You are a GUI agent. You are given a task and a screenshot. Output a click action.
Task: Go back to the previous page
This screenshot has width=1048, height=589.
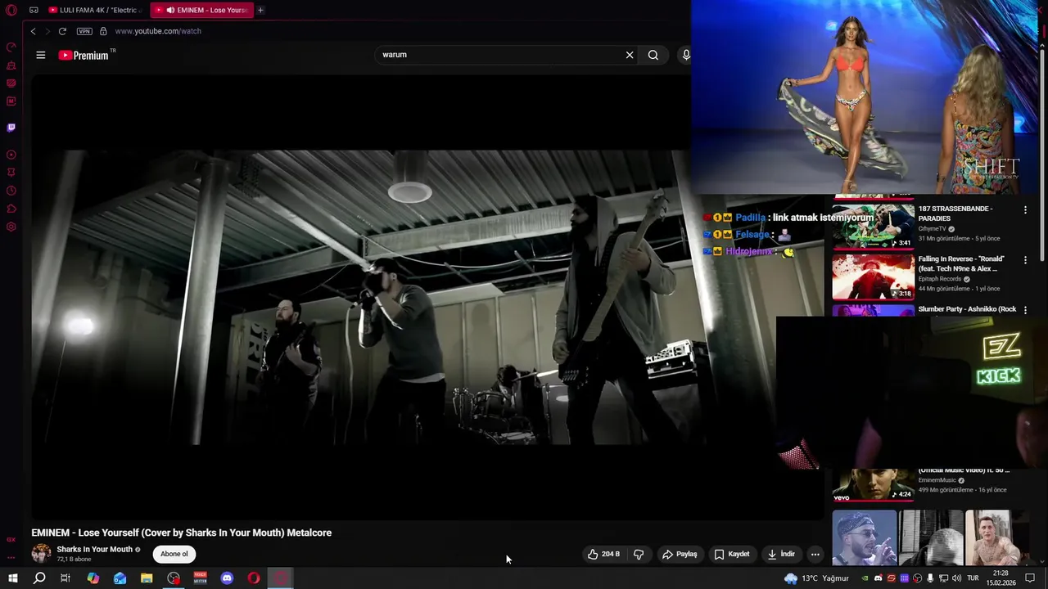pos(34,31)
